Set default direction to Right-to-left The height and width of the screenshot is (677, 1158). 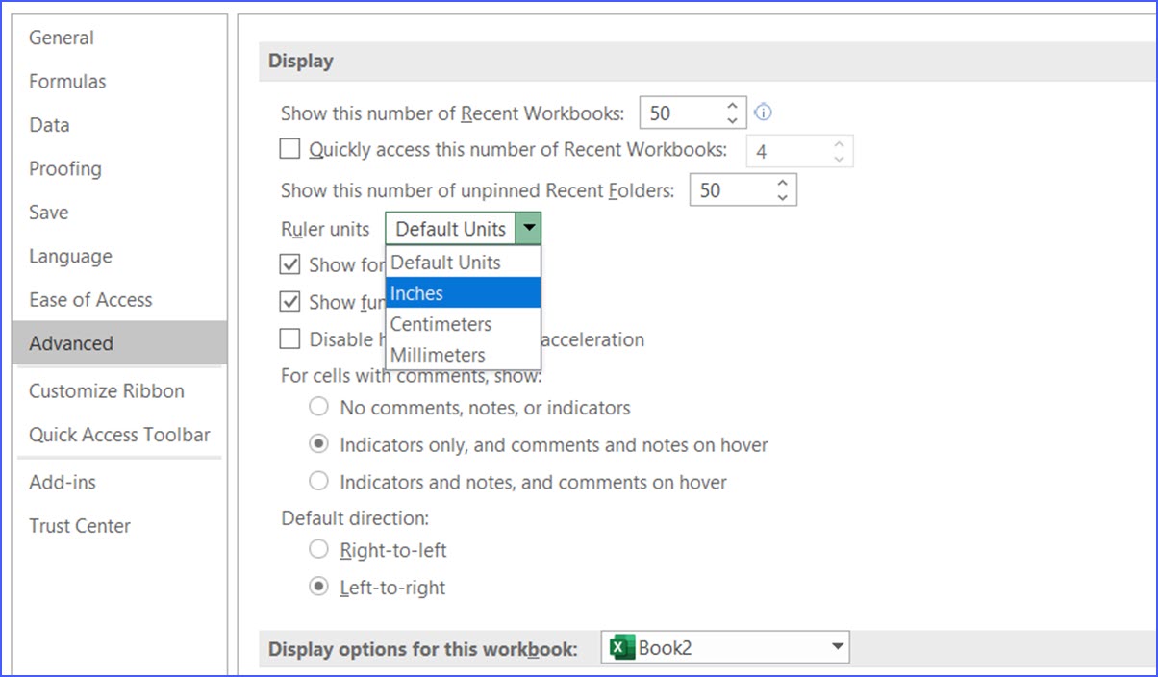click(318, 551)
